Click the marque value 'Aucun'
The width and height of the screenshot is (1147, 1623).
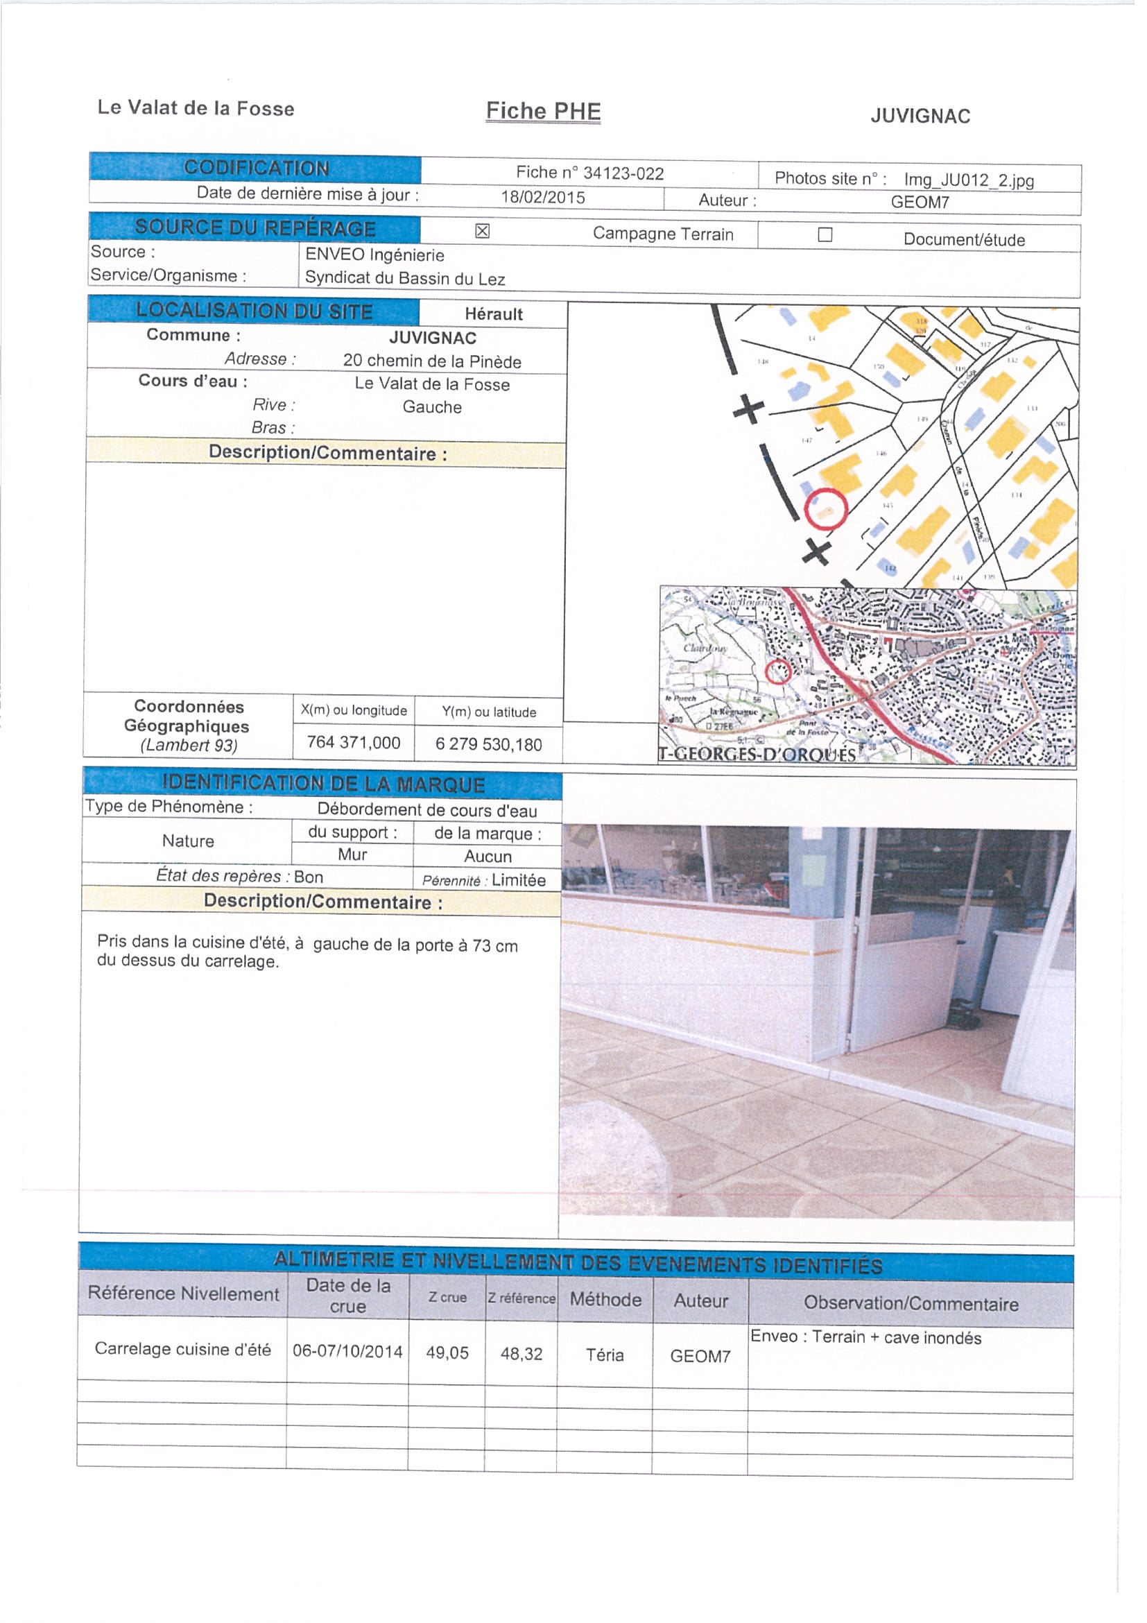coord(488,856)
